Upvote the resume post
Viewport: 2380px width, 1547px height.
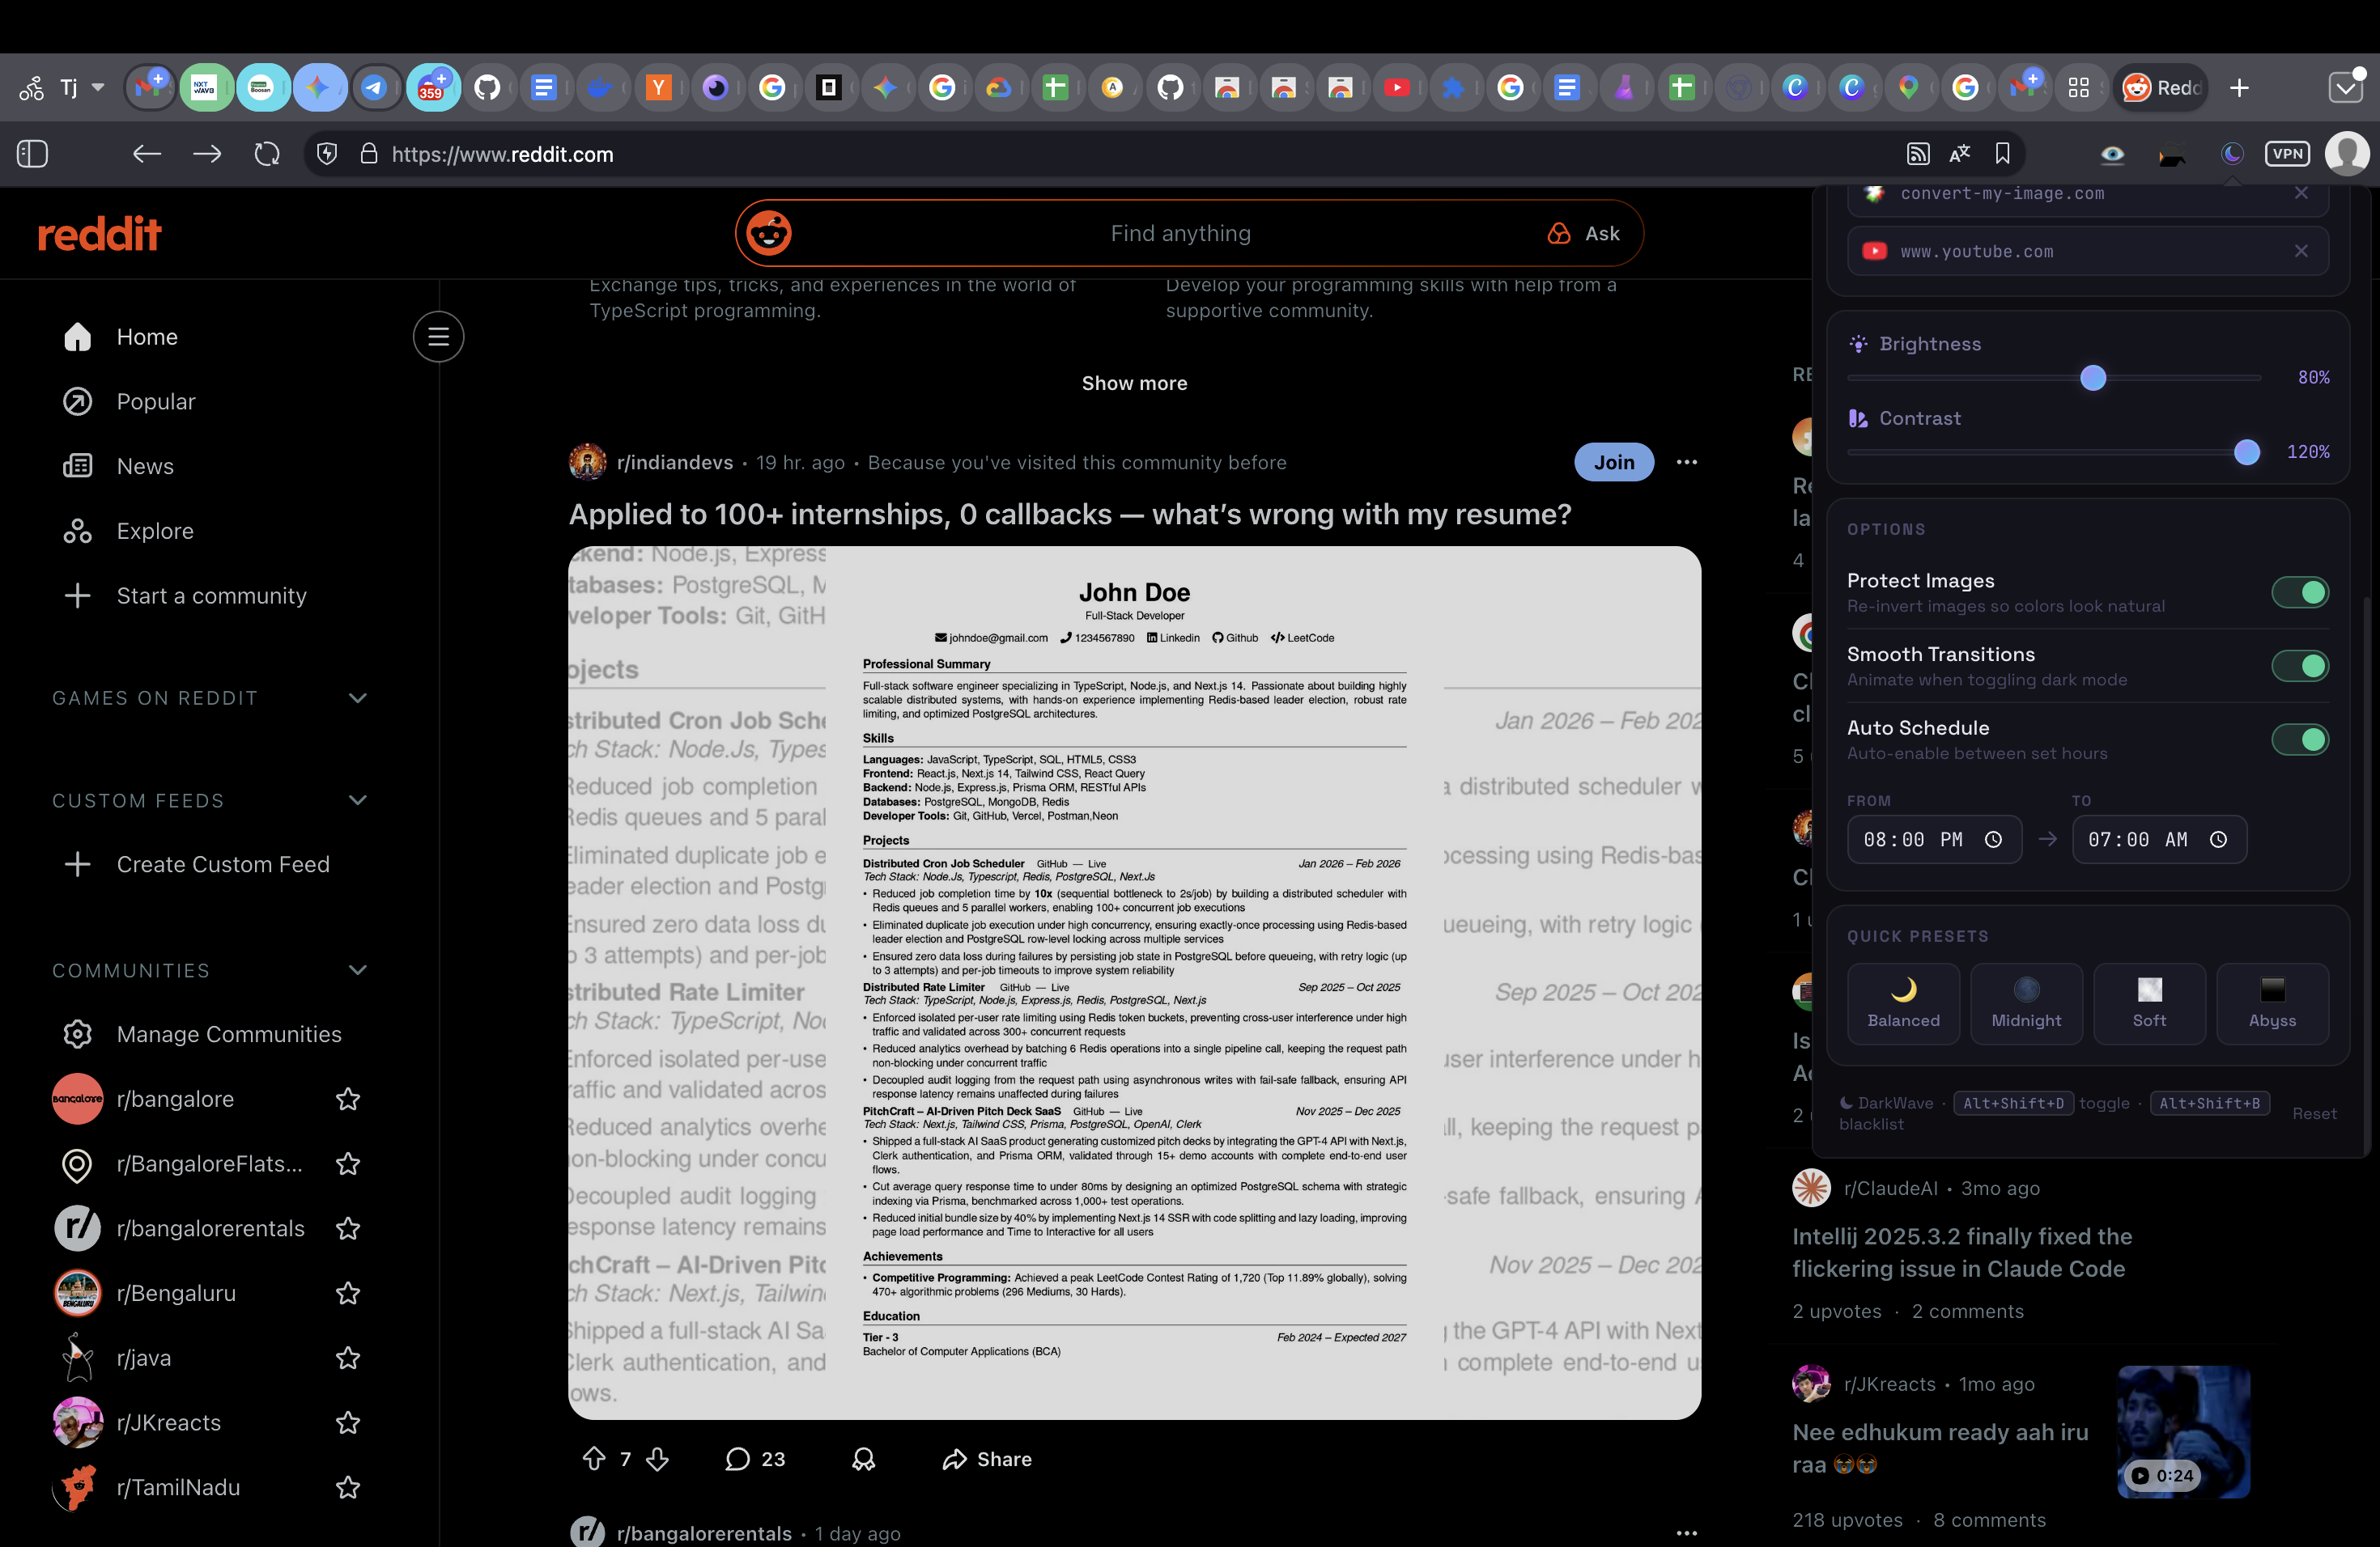coord(594,1459)
